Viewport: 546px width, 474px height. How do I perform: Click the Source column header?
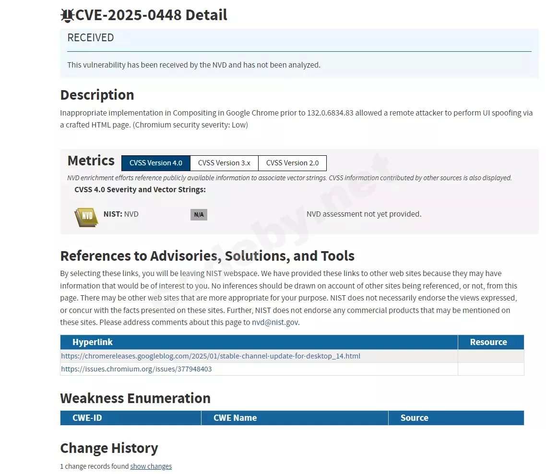tap(456, 418)
